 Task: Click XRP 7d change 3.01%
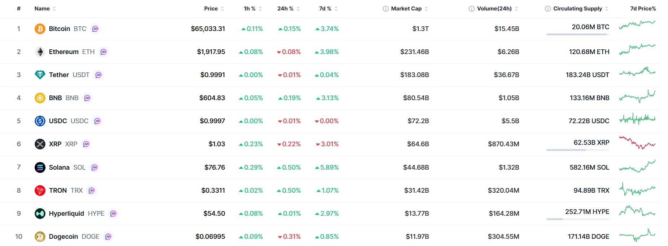coord(327,144)
